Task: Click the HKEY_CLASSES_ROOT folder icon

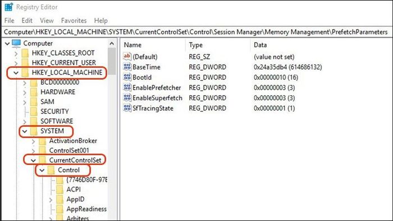Action: coord(25,53)
